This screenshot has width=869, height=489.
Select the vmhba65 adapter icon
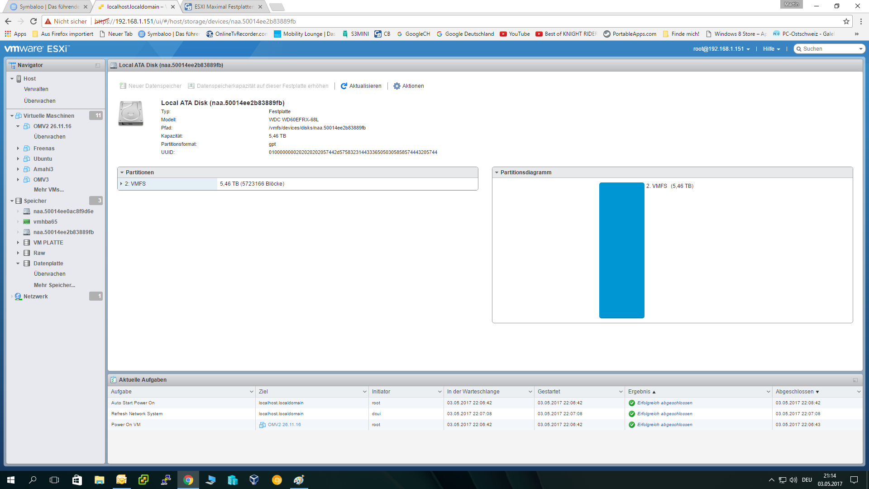coord(27,222)
